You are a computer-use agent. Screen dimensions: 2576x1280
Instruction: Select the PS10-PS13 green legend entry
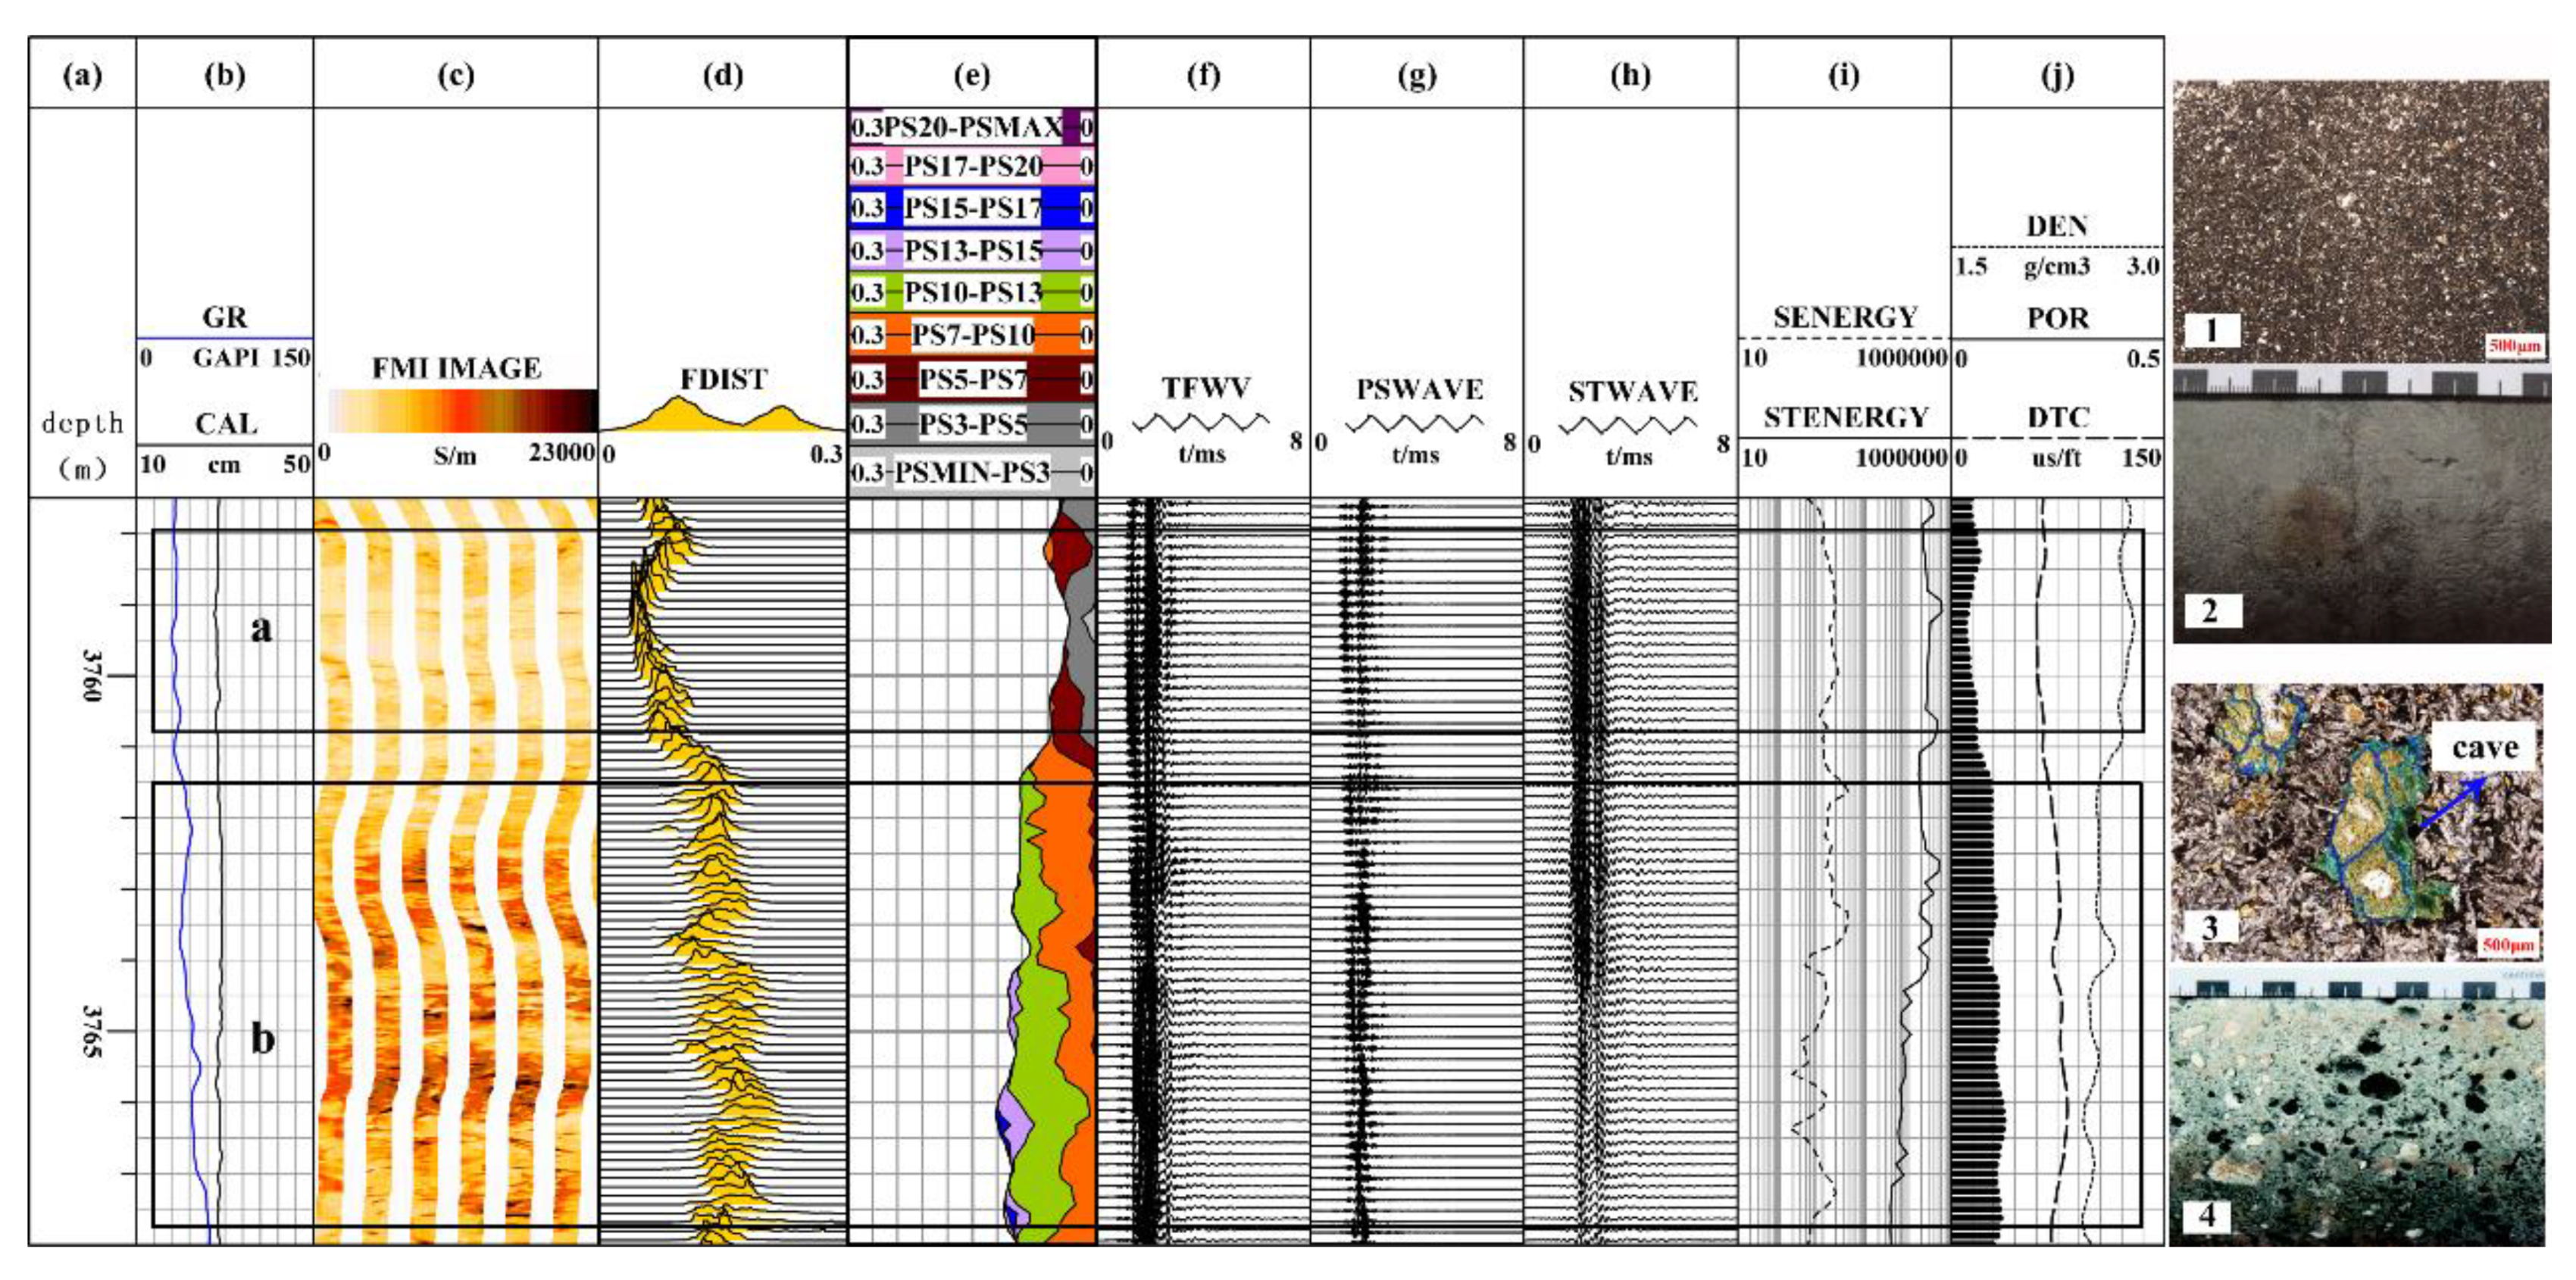coord(972,292)
